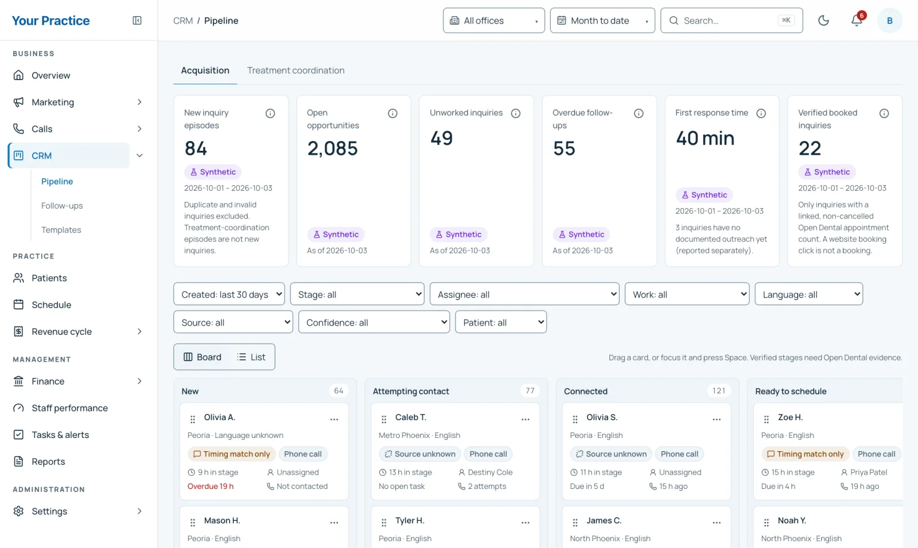Image resolution: width=918 pixels, height=548 pixels.
Task: Click info icon for Unworked inquiries
Action: (516, 113)
